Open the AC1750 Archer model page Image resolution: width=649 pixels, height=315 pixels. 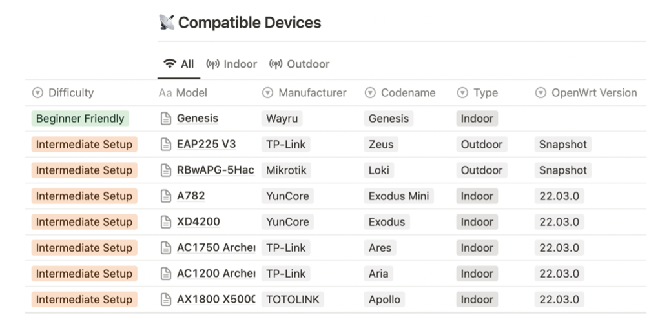[x=216, y=247]
